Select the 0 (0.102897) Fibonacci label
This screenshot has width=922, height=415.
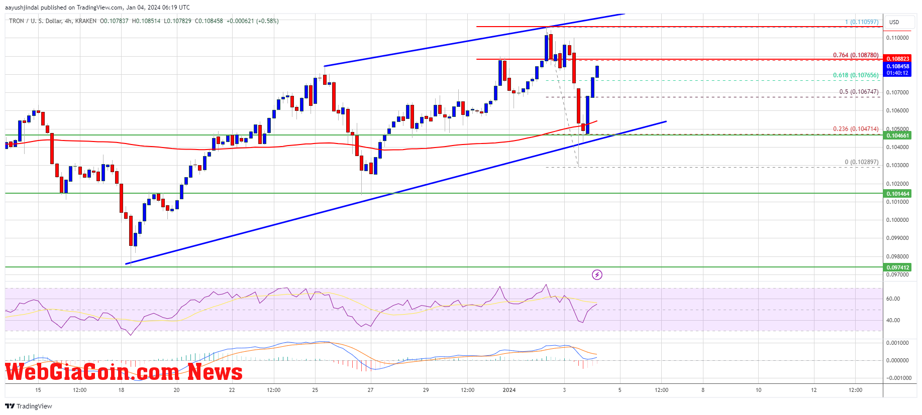click(861, 162)
